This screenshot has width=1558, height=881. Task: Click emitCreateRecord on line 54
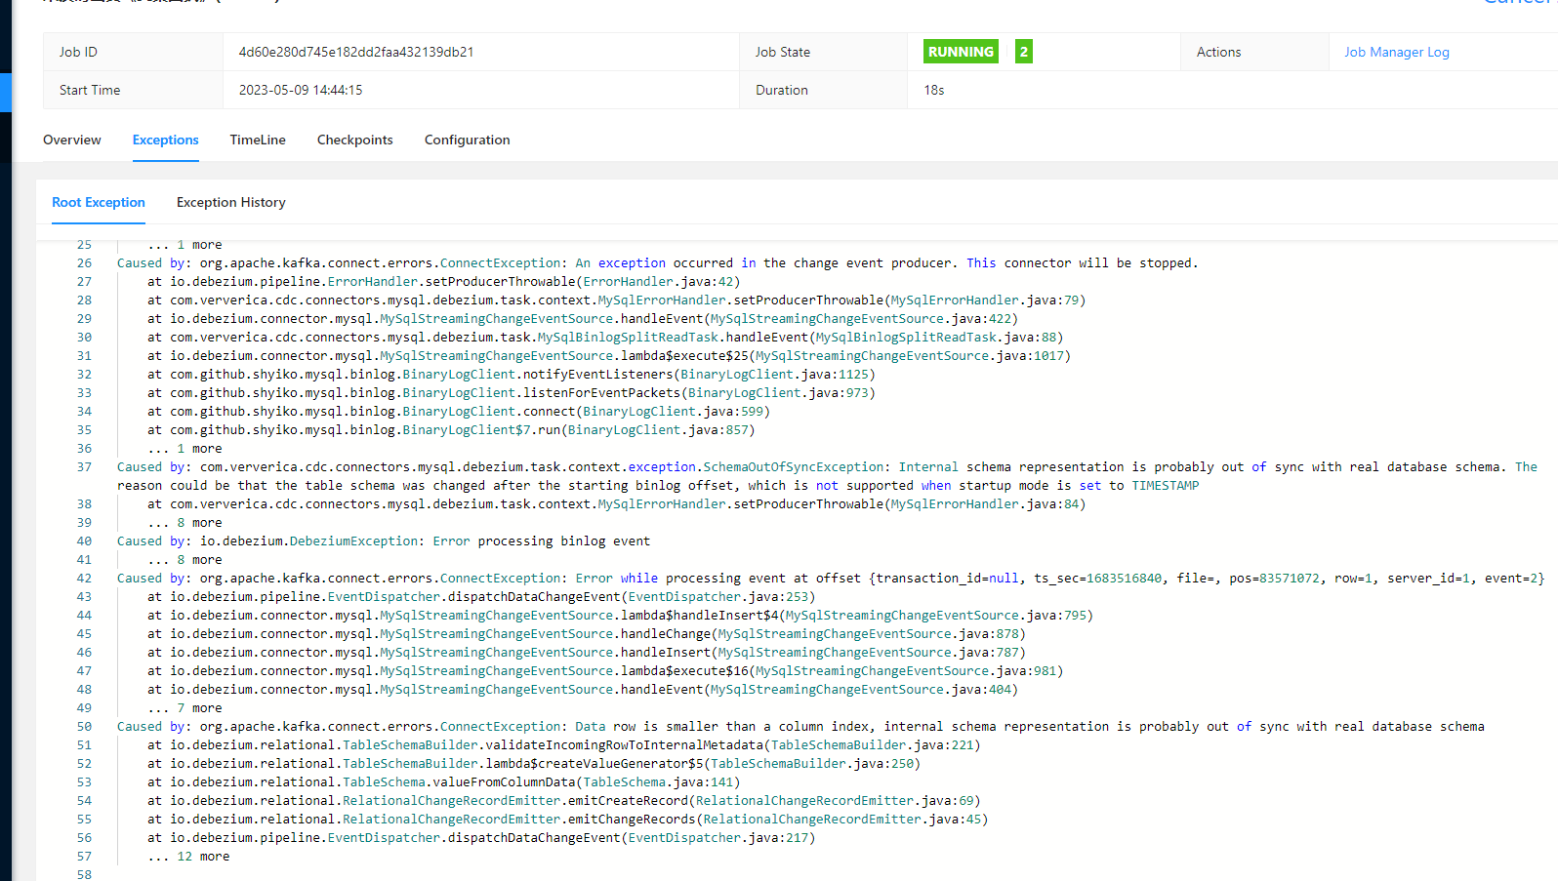coord(628,801)
